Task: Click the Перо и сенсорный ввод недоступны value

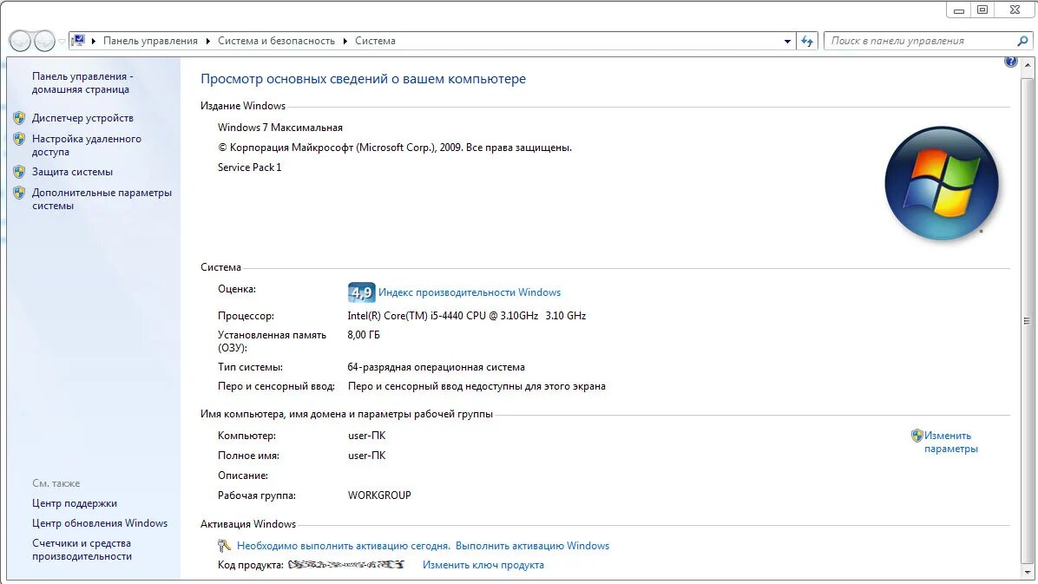Action: click(x=476, y=386)
